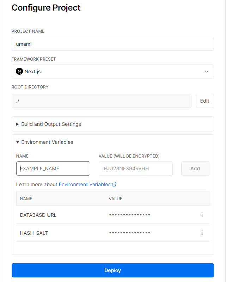This screenshot has height=282, width=226.
Task: Select the HASH_SALT variable name
Action: click(34, 233)
